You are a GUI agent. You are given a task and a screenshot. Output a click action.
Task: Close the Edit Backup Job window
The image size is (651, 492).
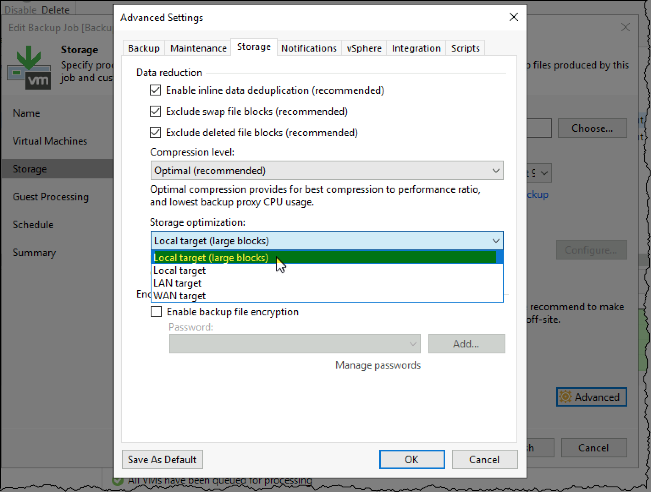(625, 27)
